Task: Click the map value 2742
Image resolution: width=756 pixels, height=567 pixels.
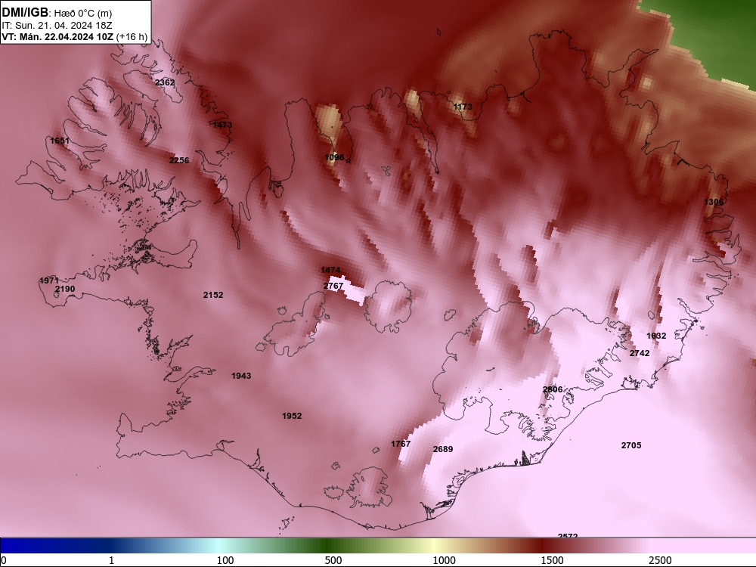Action: pyautogui.click(x=640, y=353)
